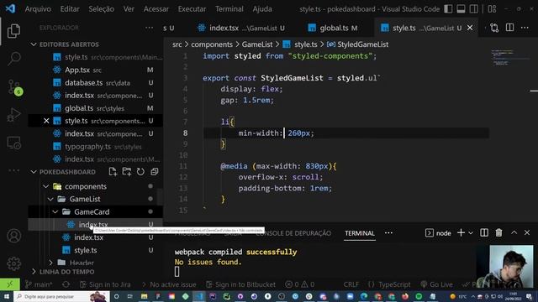The image size is (538, 302).
Task: Maximize the panel size chevron
Action: pos(514,232)
